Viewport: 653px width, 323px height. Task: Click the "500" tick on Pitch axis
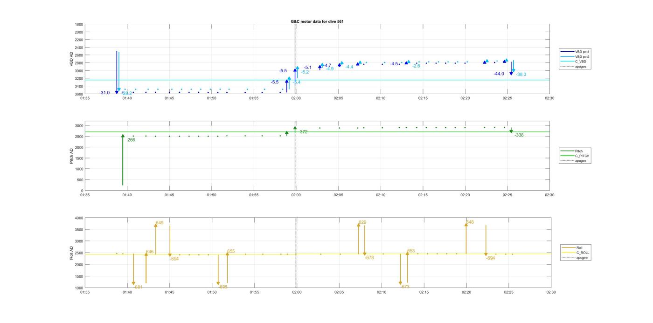click(80, 180)
